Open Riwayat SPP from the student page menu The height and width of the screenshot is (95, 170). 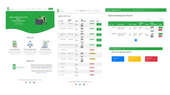[x=90, y=11]
